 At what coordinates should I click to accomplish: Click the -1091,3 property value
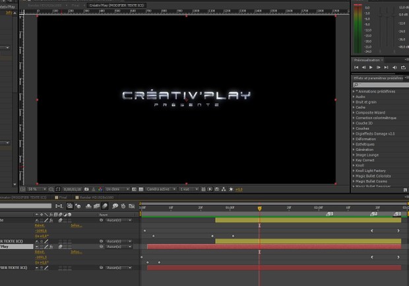(x=41, y=258)
